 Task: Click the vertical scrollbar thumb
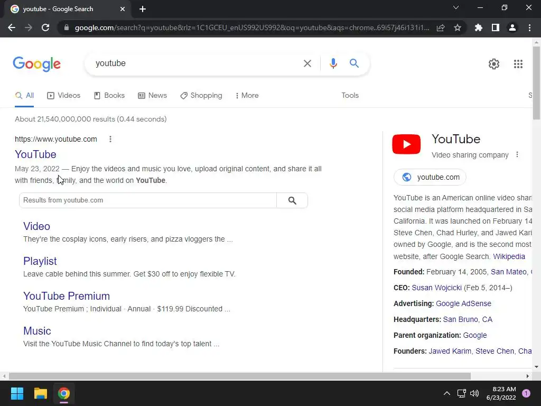(536, 83)
